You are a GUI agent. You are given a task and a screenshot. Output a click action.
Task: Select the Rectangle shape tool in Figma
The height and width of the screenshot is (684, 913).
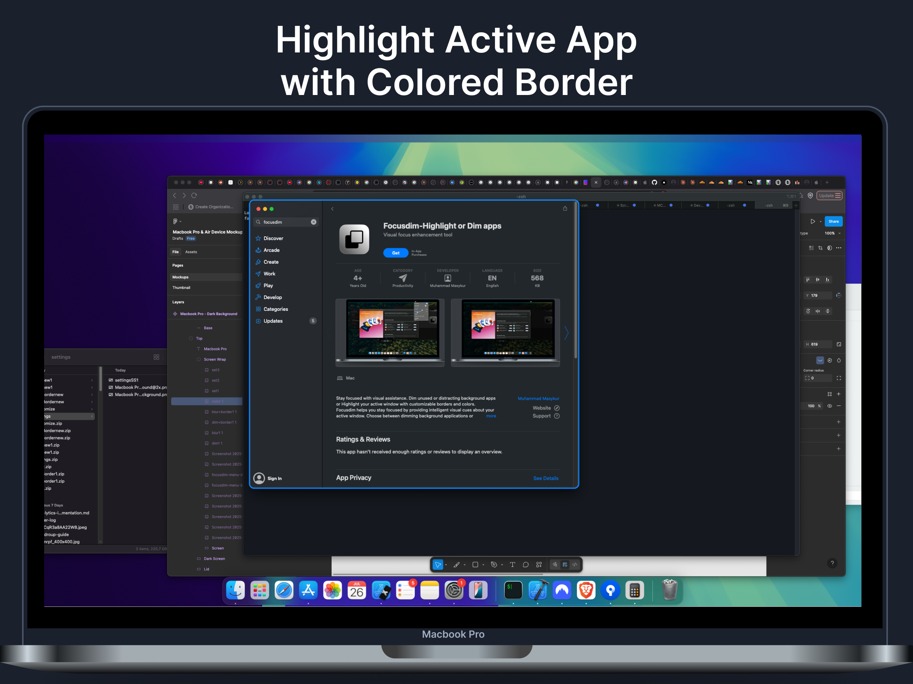(x=475, y=564)
